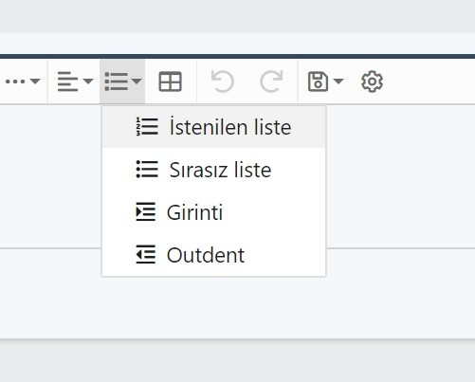Undo the last action
This screenshot has width=475, height=382.
pyautogui.click(x=223, y=82)
